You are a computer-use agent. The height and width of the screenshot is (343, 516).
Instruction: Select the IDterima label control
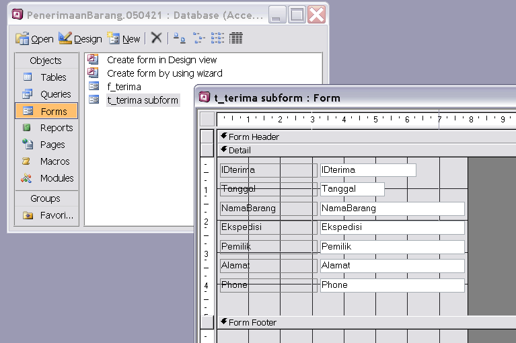[x=268, y=170]
